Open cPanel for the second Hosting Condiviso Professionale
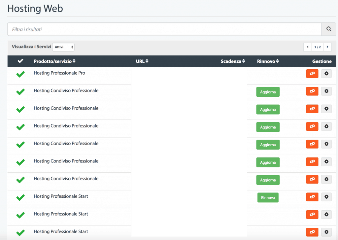The width and height of the screenshot is (338, 240). [x=312, y=109]
